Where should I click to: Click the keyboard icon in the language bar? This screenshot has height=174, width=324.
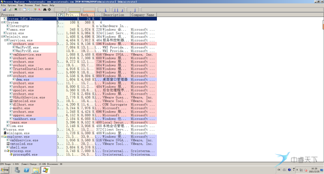click(284, 170)
